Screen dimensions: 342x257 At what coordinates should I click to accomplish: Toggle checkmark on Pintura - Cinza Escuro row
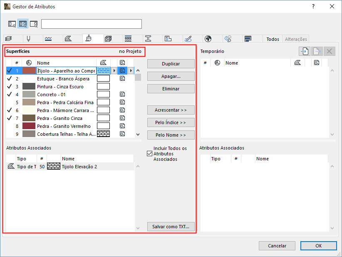10,86
